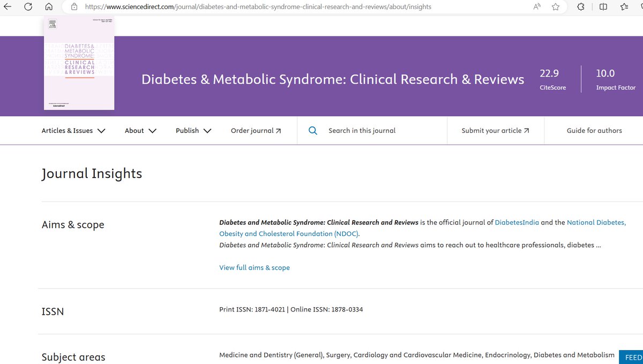Viewport: 643px width, 364px height.
Task: Open Submit your article link
Action: click(x=495, y=130)
